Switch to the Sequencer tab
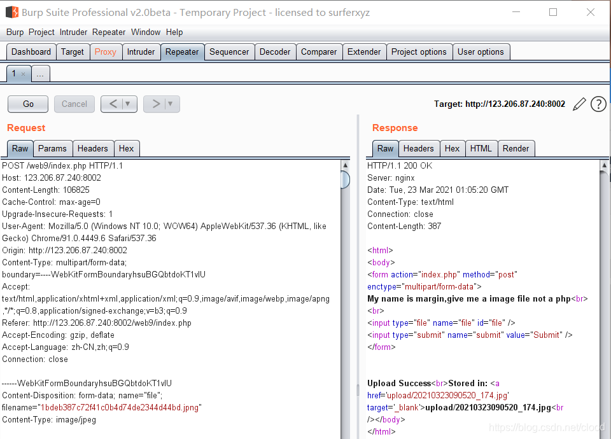Screen dimensions: 611x439 (229, 52)
